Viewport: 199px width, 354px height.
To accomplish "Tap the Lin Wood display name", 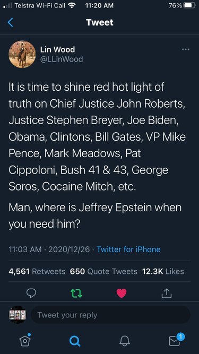I will tap(57, 49).
